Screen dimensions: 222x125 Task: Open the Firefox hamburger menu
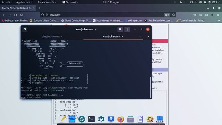point(218,15)
